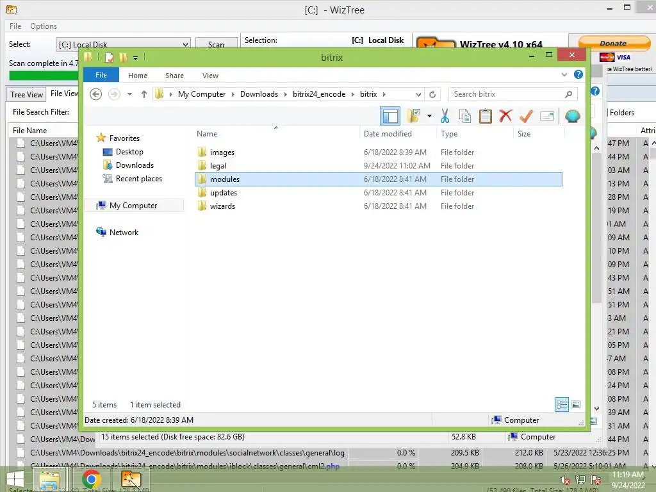Viewport: 656px width, 492px height.
Task: Click the search magnifier in Search bitrix
Action: coord(568,94)
